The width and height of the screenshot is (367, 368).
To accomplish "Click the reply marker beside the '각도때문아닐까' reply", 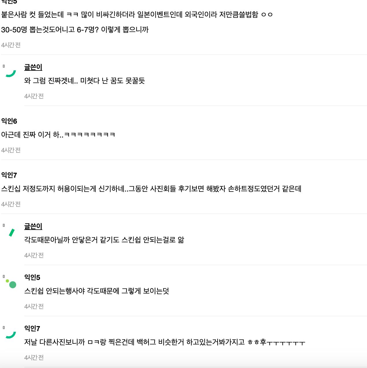I will [4, 225].
